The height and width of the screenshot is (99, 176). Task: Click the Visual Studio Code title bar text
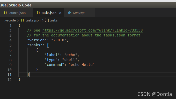[x=16, y=5]
